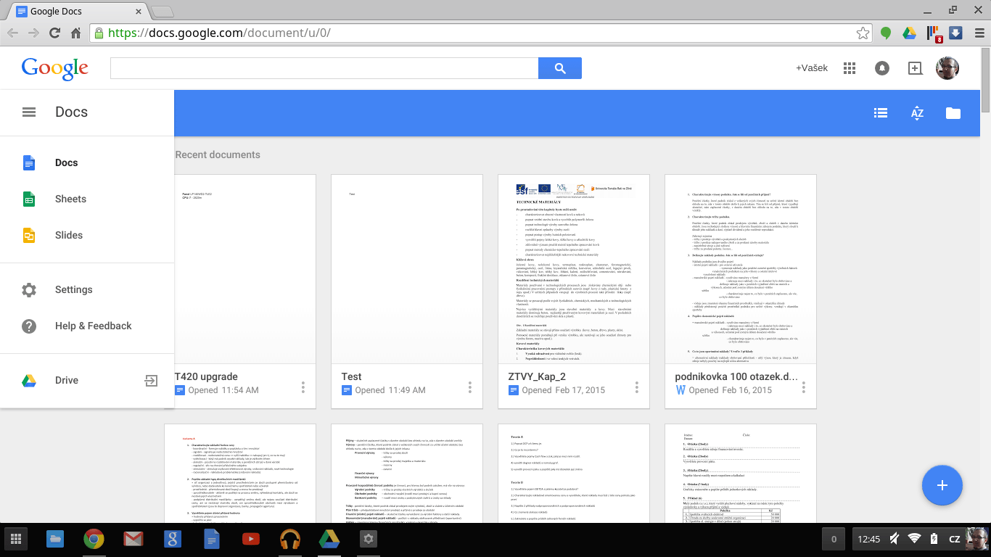Open ZTVY_Kap_2 document thumbnail
The width and height of the screenshot is (991, 557).
click(x=573, y=269)
